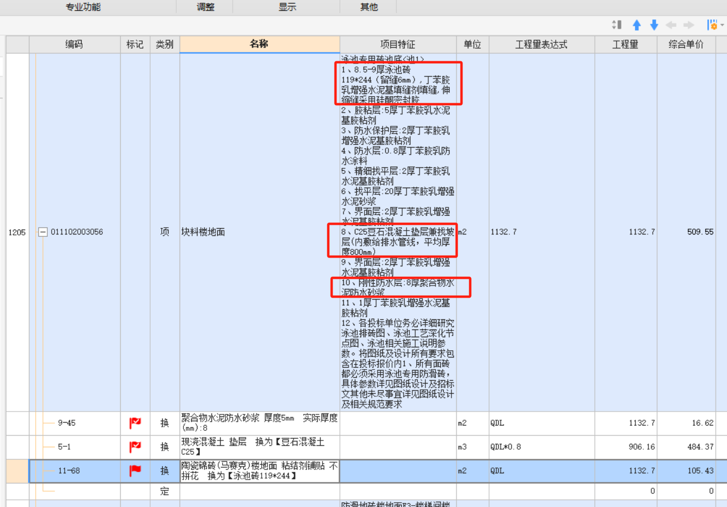Screen dimensions: 727x507
Task: Select name cell 现浇混凝土 垫层
Action: click(x=260, y=447)
